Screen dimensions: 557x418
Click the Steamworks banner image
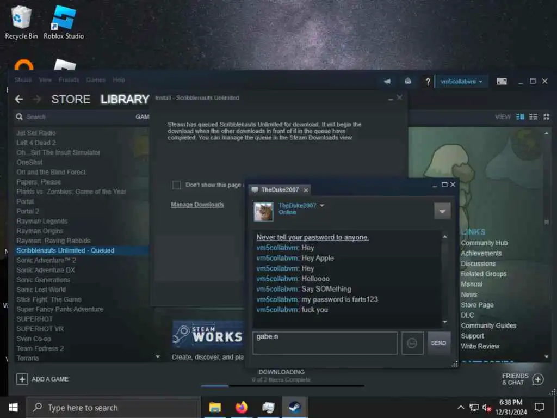(208, 334)
